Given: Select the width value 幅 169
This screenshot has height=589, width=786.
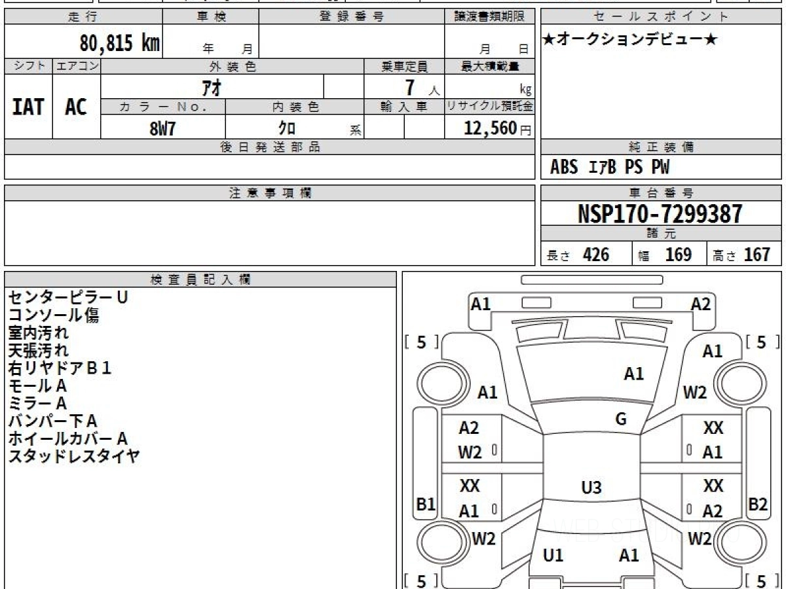Looking at the screenshot, I should point(665,255).
